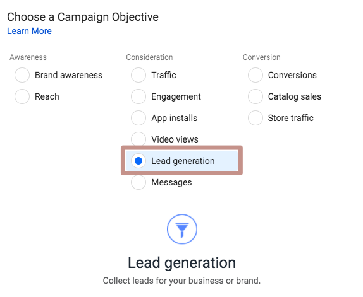The width and height of the screenshot is (363, 297).
Task: Select the Traffic objective
Action: [x=138, y=75]
